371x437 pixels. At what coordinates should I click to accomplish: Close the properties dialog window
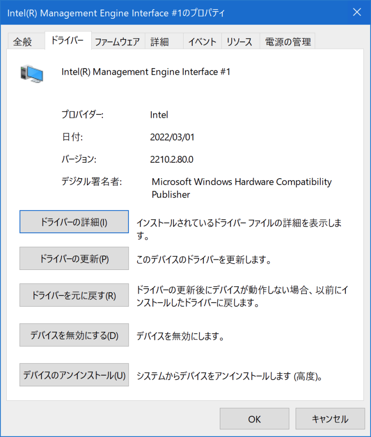[357, 12]
